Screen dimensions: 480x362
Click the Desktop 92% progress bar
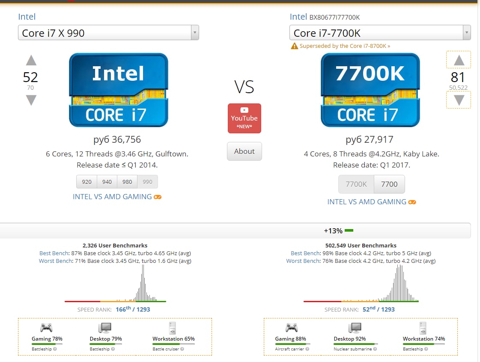click(356, 344)
